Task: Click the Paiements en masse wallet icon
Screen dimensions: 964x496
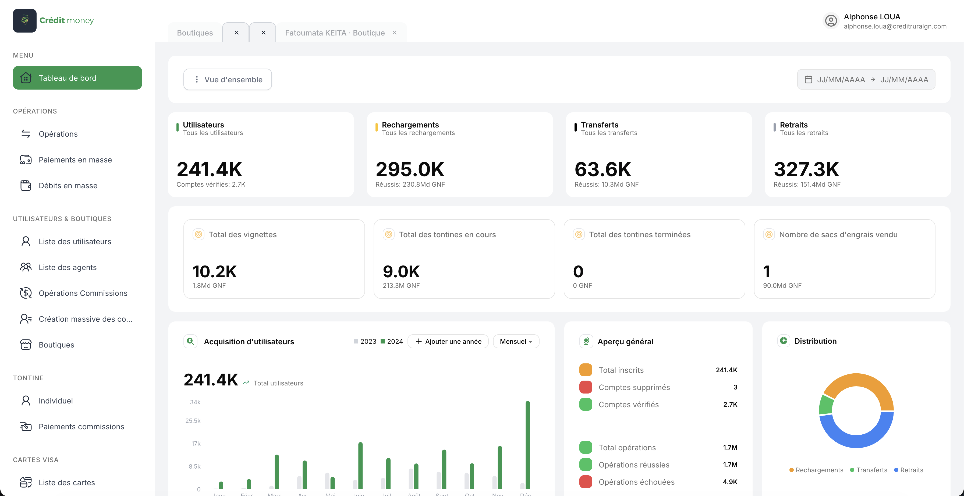Action: point(26,160)
